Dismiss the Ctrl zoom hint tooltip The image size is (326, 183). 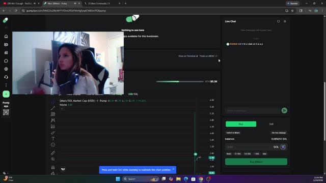[x=173, y=169]
